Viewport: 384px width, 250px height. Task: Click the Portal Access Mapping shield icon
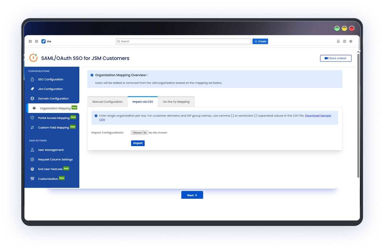coord(32,118)
